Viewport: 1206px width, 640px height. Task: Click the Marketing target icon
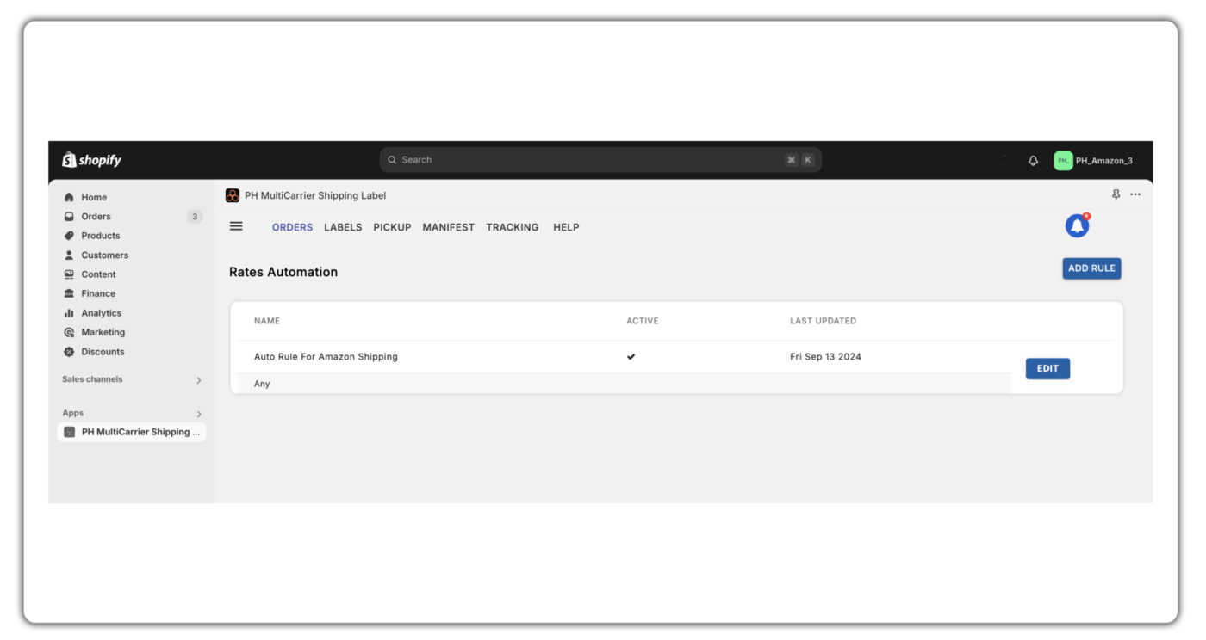click(x=69, y=332)
